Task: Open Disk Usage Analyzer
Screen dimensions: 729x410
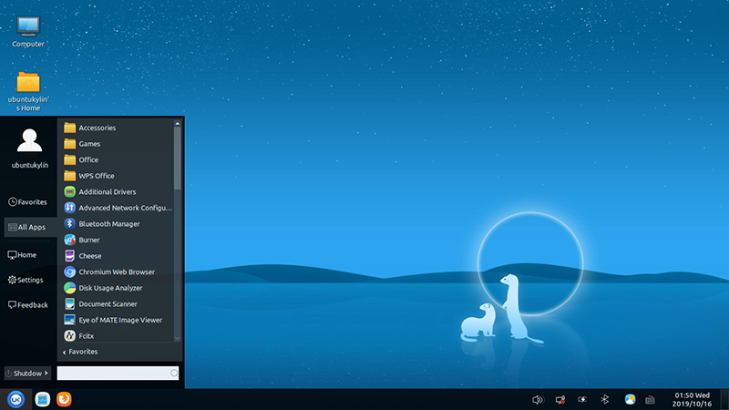Action: click(x=109, y=288)
